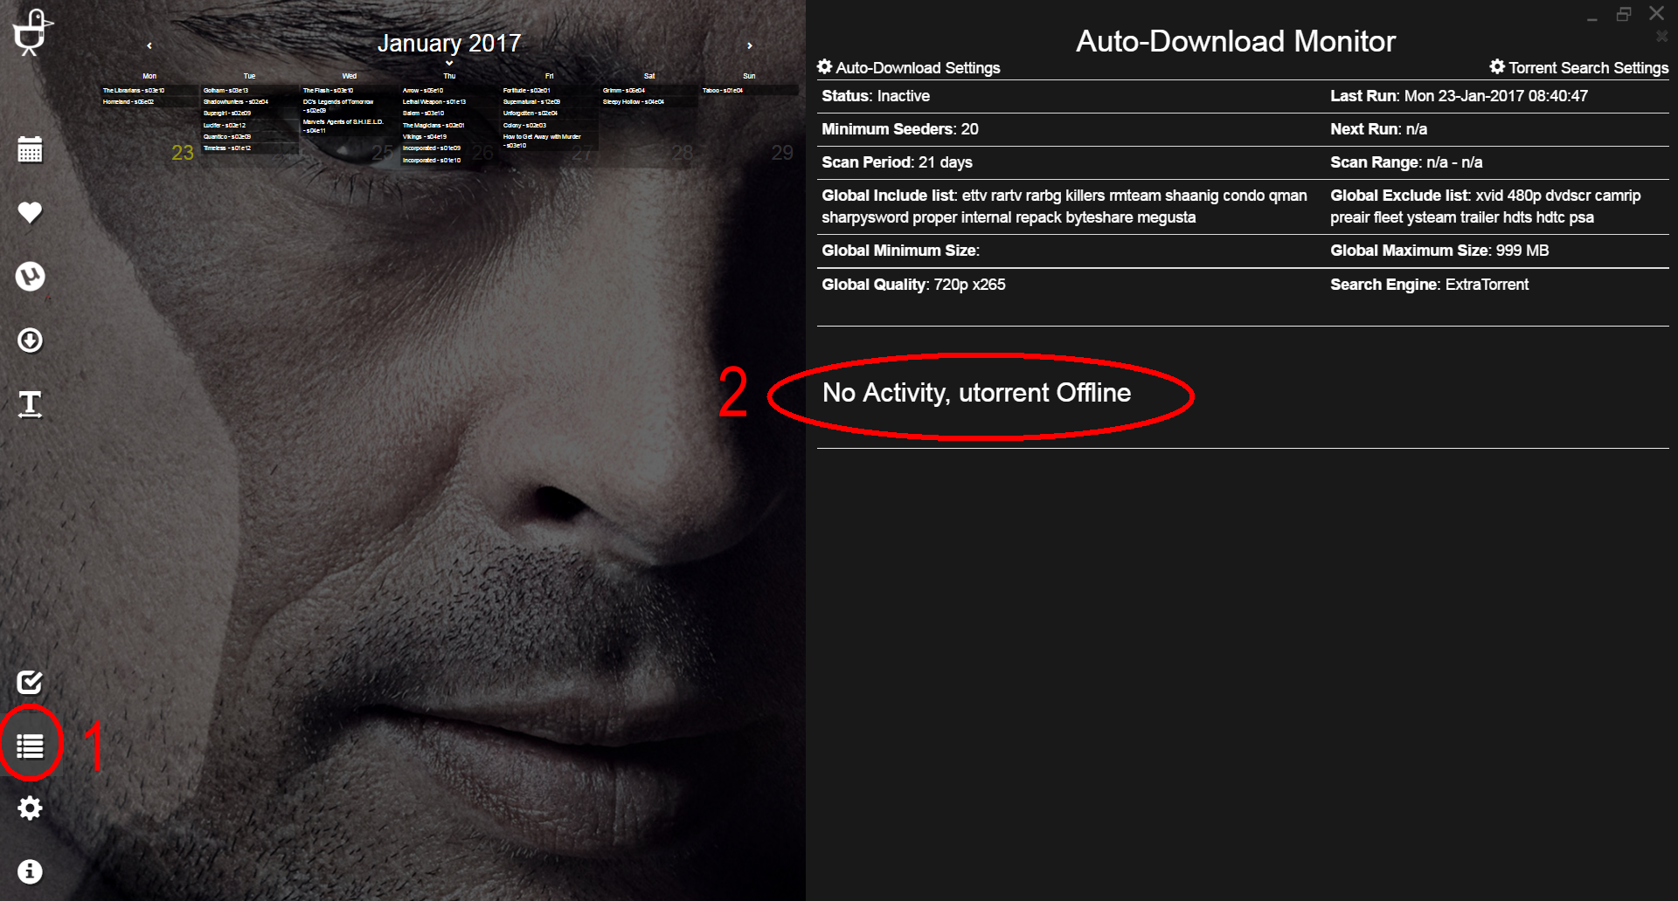This screenshot has width=1678, height=901.
Task: Select The Librarians s03e10 episode
Action: 134,90
